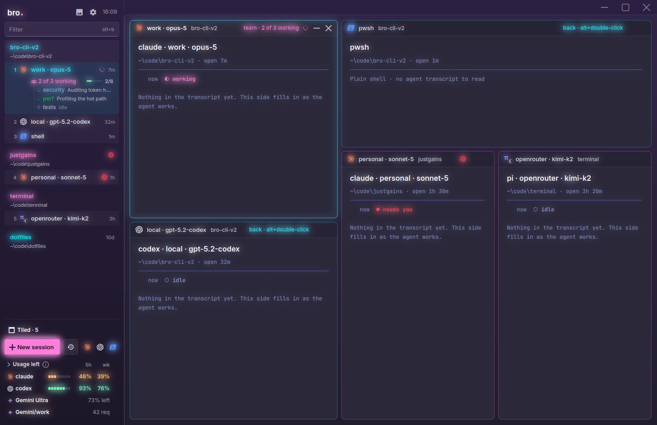
Task: Click OpenAI icon in local · gpt-5.2-codex pane header
Action: tap(139, 230)
